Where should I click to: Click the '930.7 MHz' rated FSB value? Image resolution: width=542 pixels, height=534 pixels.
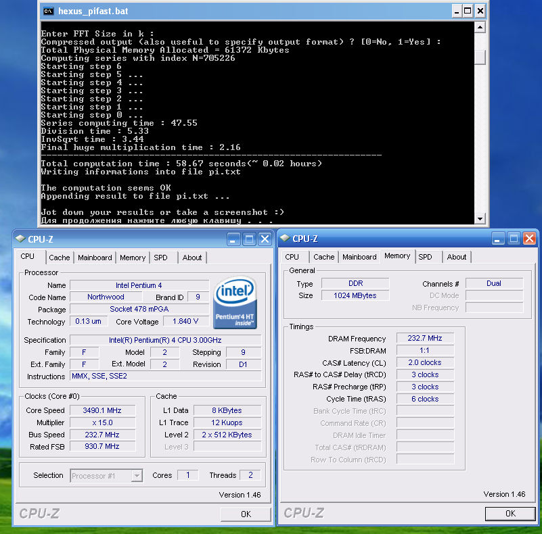click(x=102, y=446)
